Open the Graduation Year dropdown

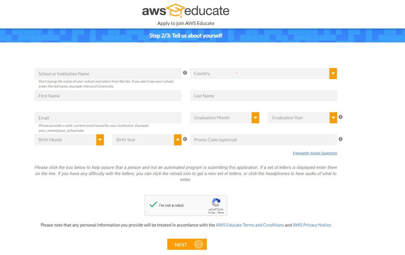point(302,118)
